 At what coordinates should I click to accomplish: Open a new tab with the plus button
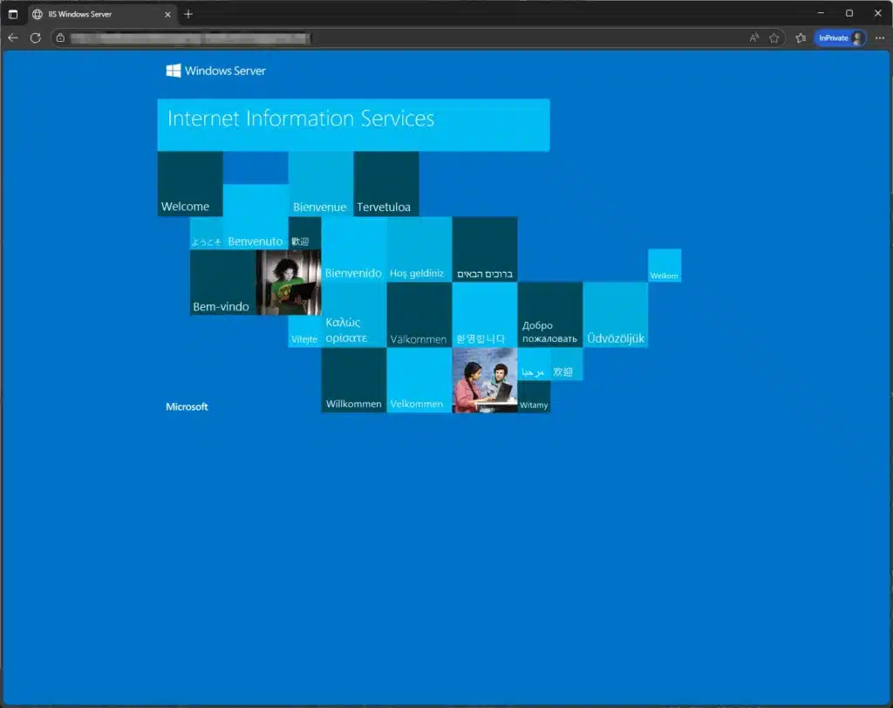(188, 14)
